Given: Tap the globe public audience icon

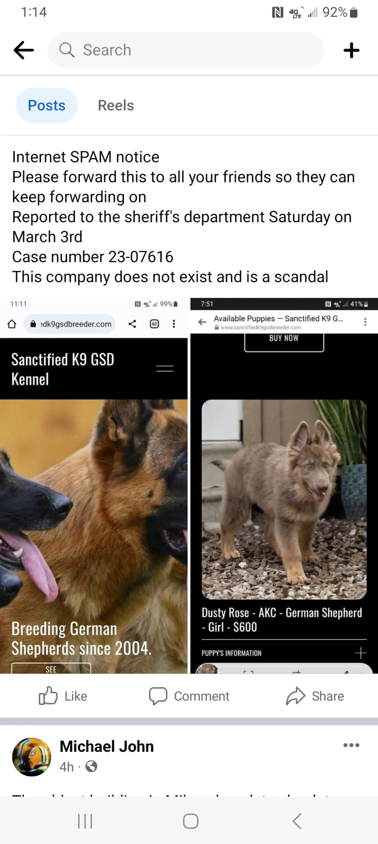Looking at the screenshot, I should (x=91, y=767).
